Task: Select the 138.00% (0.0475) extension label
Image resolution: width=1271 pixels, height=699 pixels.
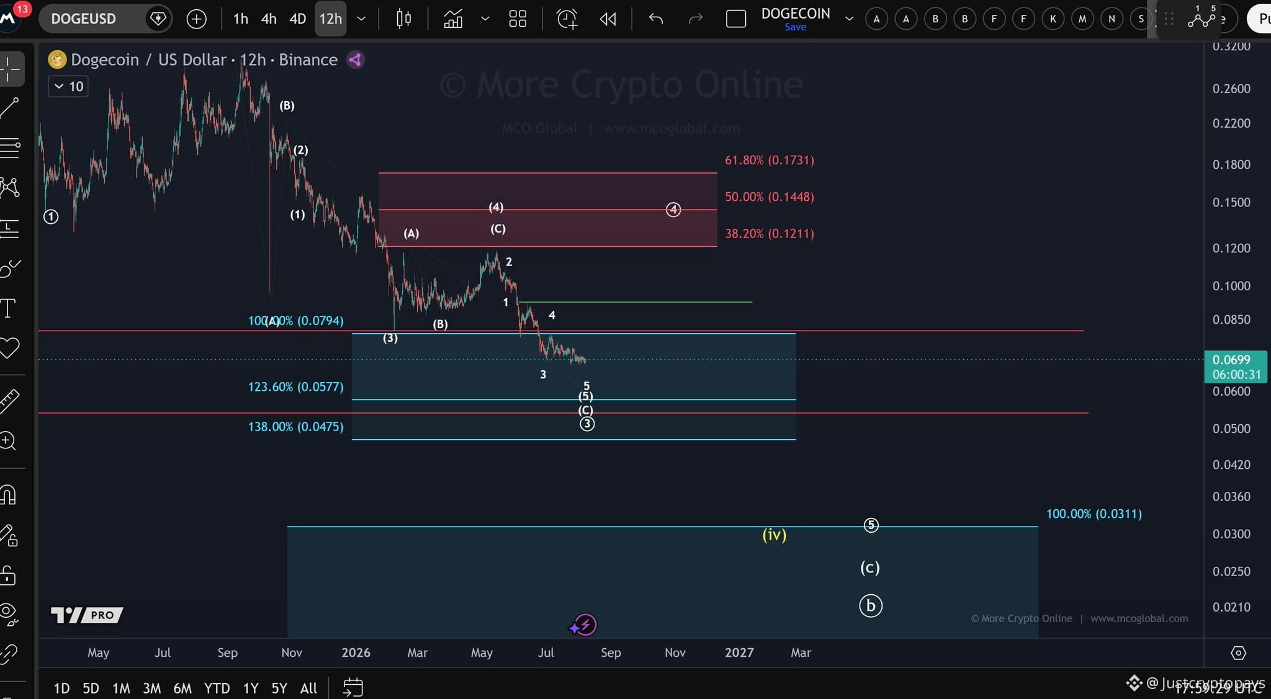Action: coord(295,426)
